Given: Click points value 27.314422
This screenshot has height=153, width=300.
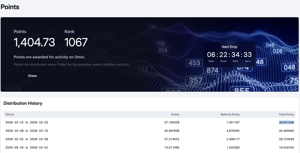Looking at the screenshot, I should 172,139.
